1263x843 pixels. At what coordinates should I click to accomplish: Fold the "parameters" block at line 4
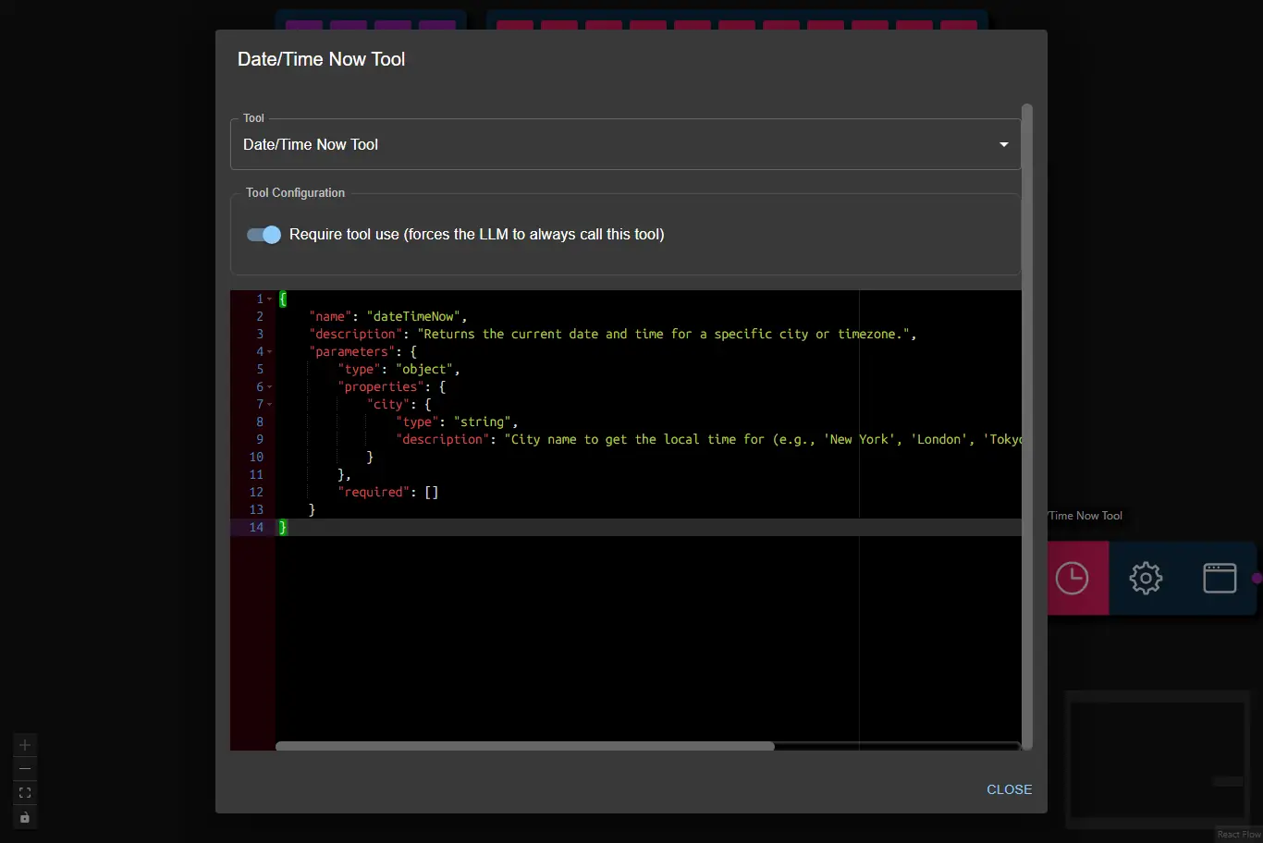[270, 352]
